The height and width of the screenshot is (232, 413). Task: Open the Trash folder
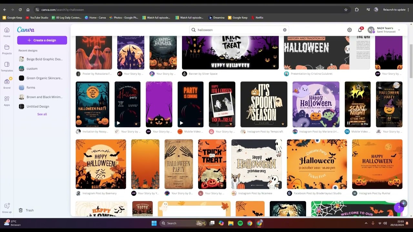26,210
